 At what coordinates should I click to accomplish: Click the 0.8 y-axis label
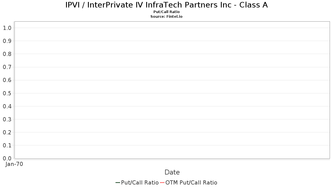tap(7, 54)
